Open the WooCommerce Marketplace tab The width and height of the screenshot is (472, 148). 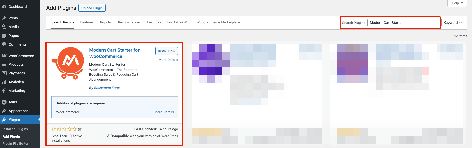click(218, 22)
